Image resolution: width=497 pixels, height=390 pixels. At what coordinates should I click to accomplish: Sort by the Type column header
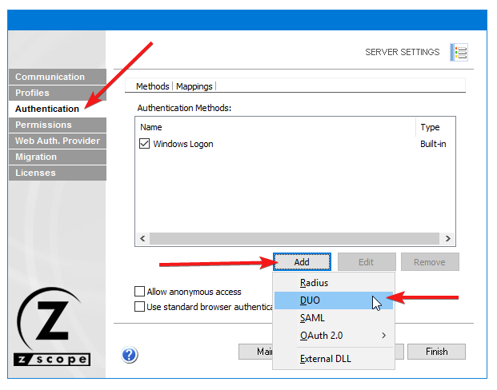[x=435, y=127]
